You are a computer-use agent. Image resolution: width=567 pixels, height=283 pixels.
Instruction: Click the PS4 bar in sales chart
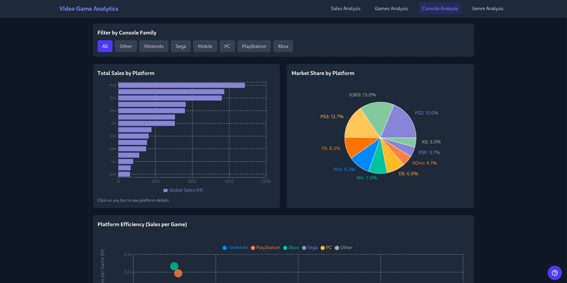point(151,111)
